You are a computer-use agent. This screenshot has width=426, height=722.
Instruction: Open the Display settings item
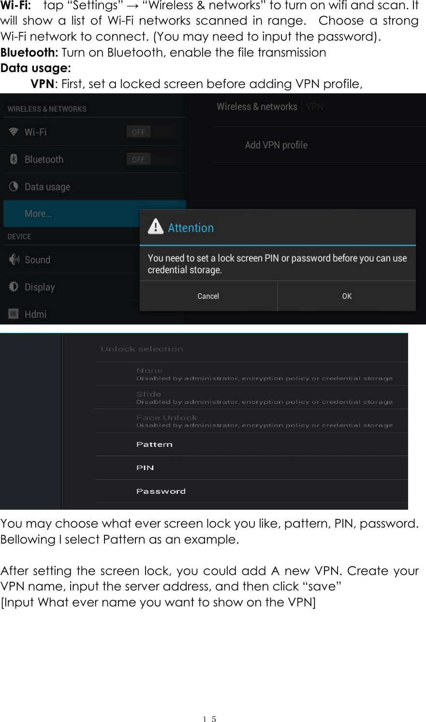pos(40,287)
